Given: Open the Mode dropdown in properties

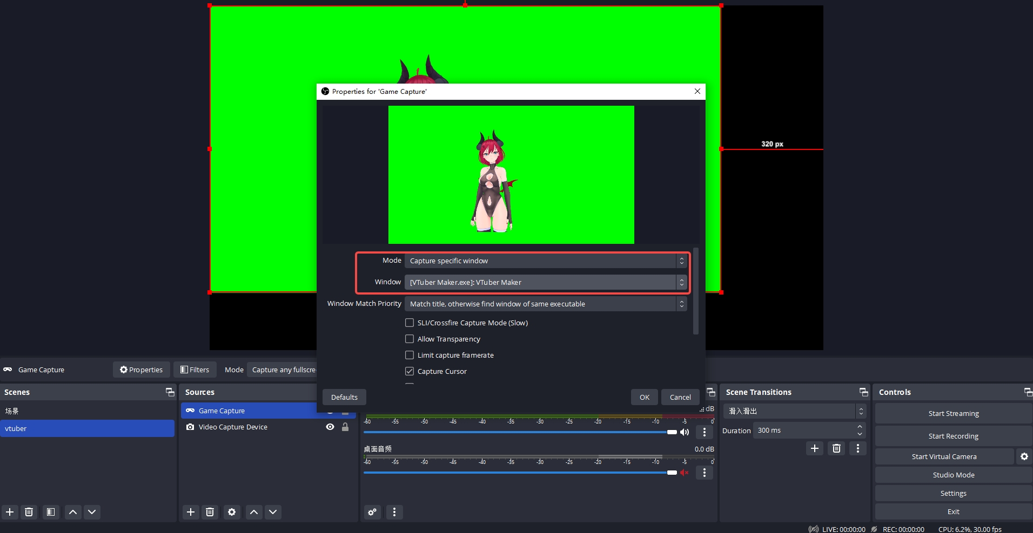Looking at the screenshot, I should coord(546,261).
